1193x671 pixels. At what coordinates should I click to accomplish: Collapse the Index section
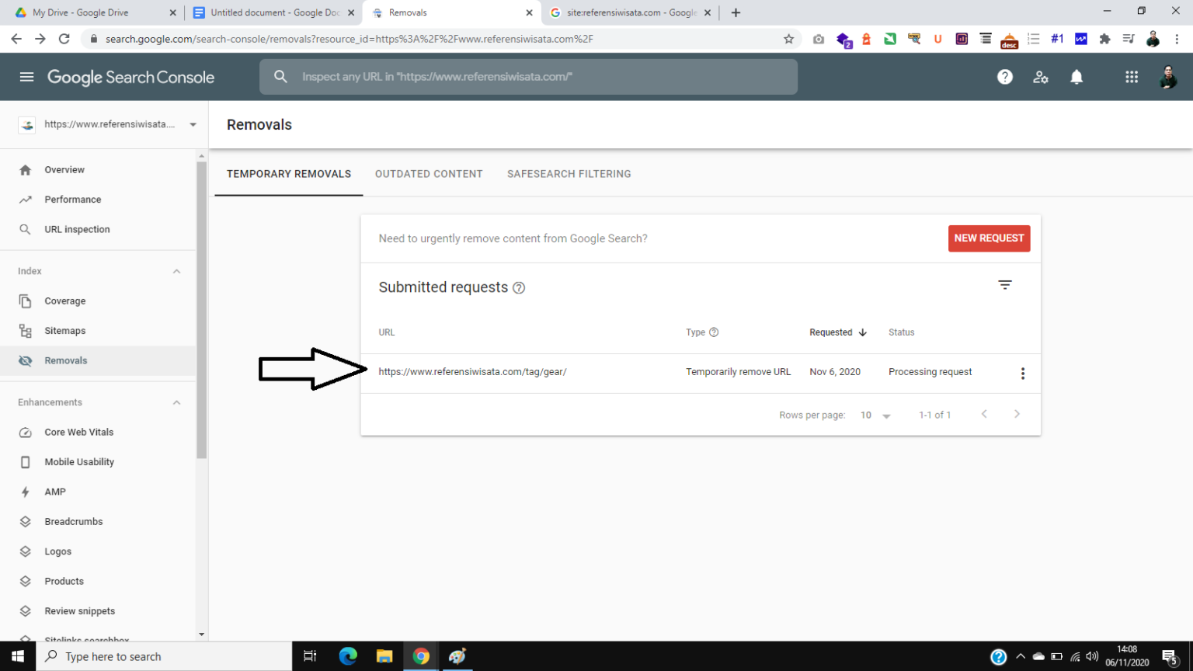(x=176, y=271)
